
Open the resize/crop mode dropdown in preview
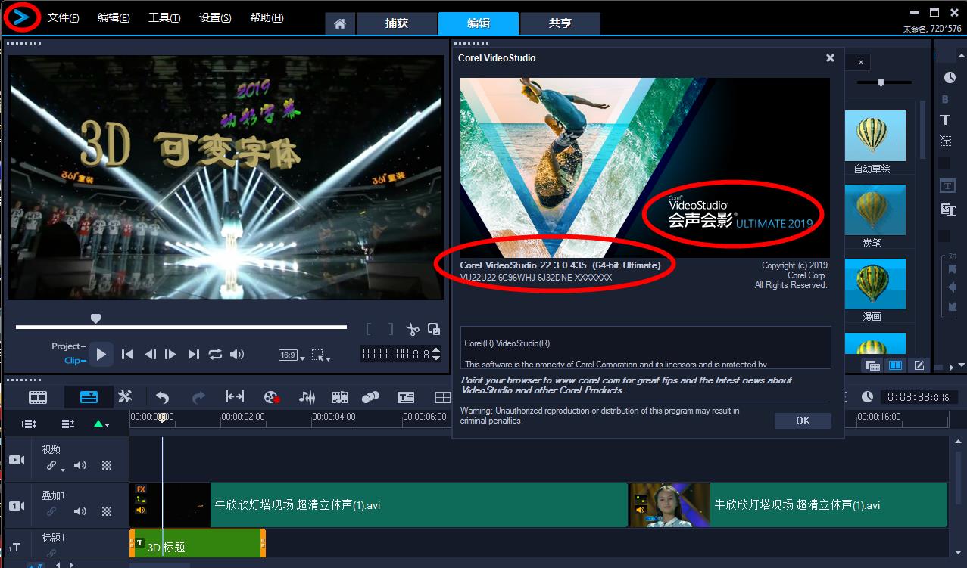click(x=322, y=355)
